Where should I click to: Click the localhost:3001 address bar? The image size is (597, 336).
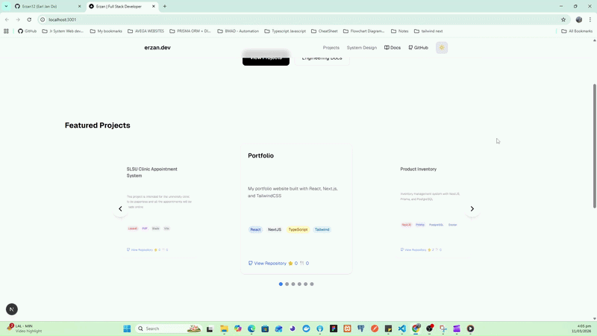click(304, 19)
